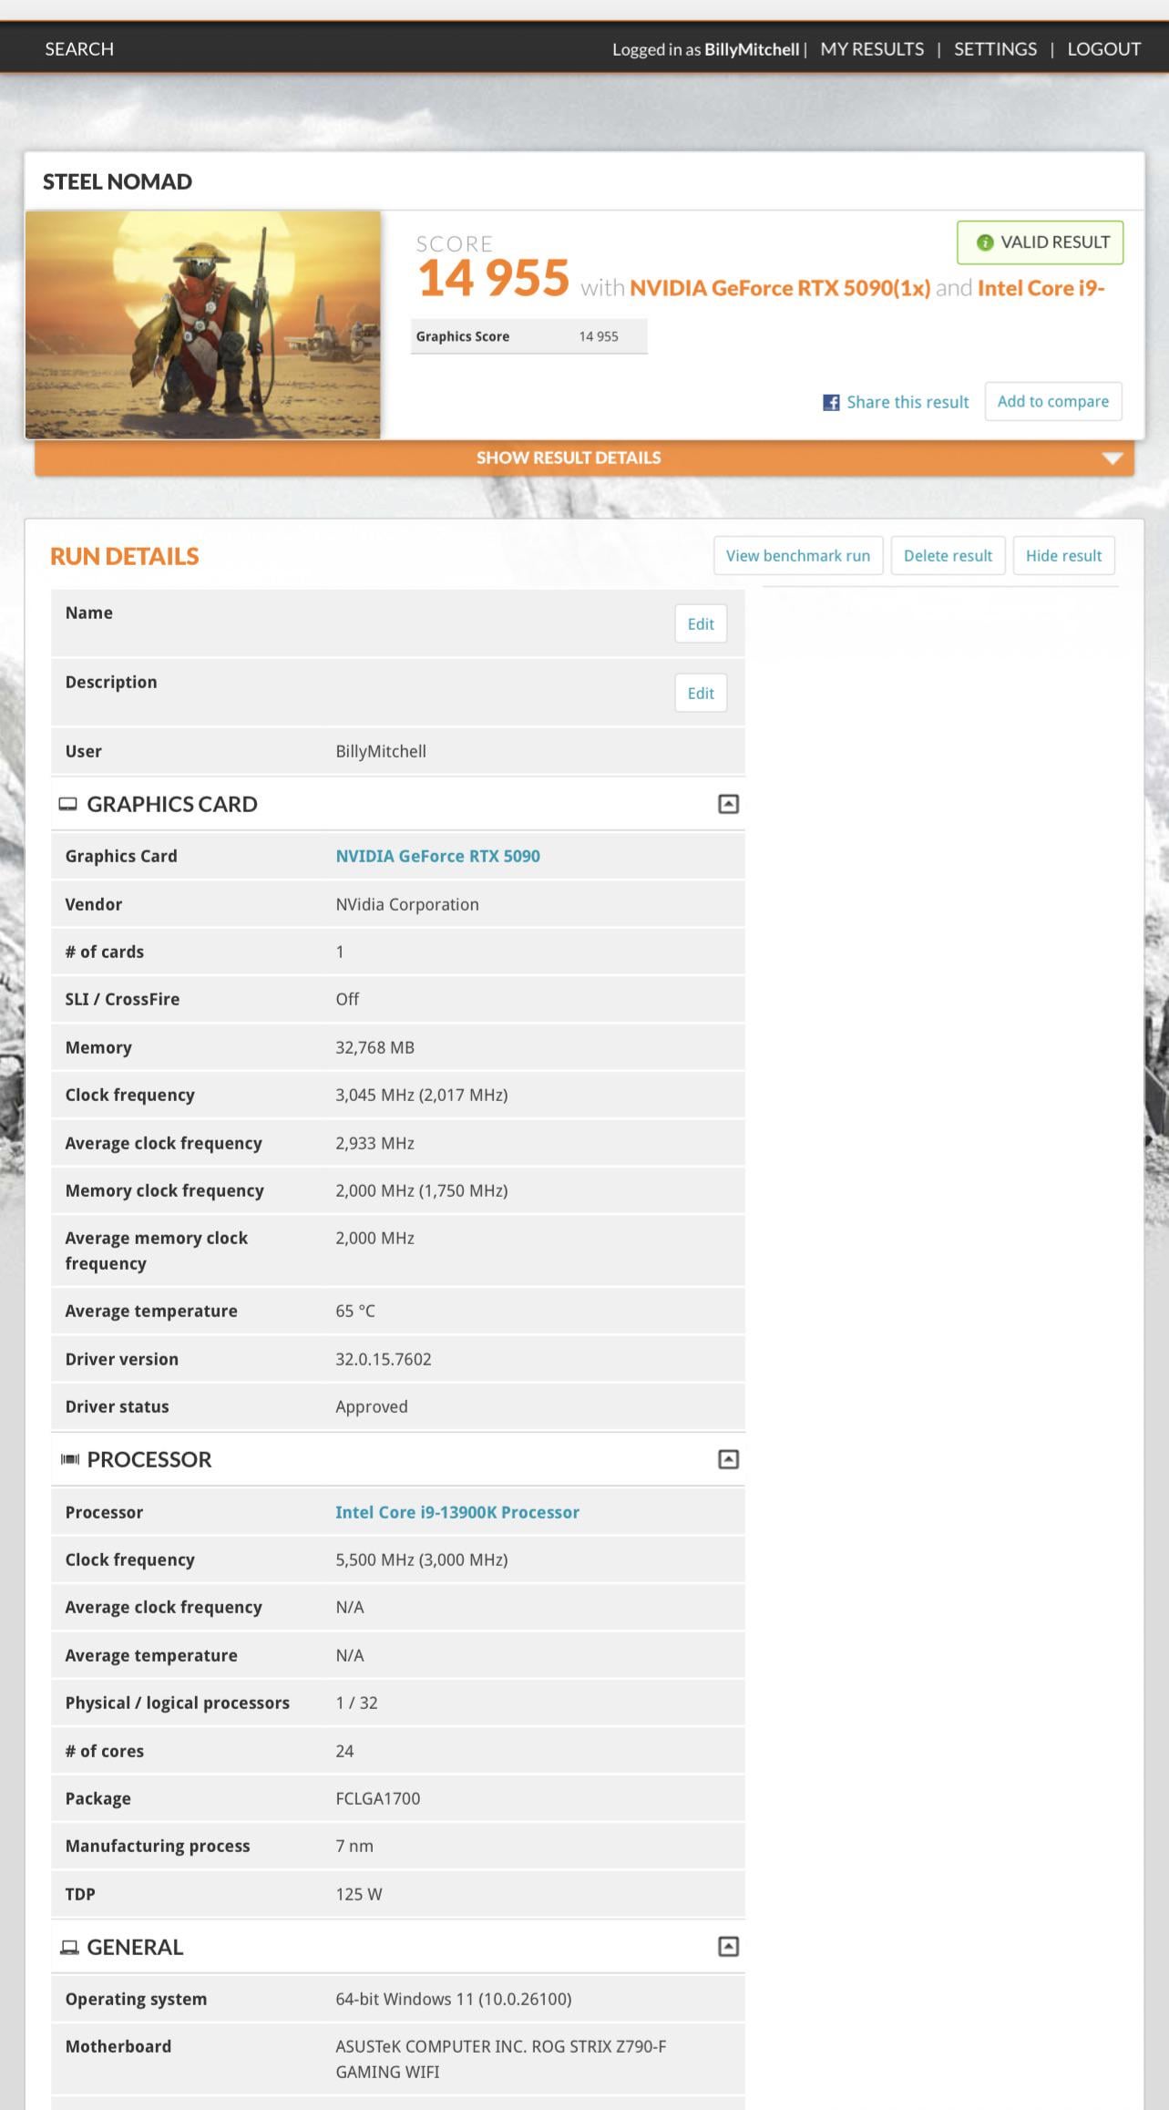Click the Memory value 32,768 MB
The image size is (1169, 2110).
pos(374,1047)
